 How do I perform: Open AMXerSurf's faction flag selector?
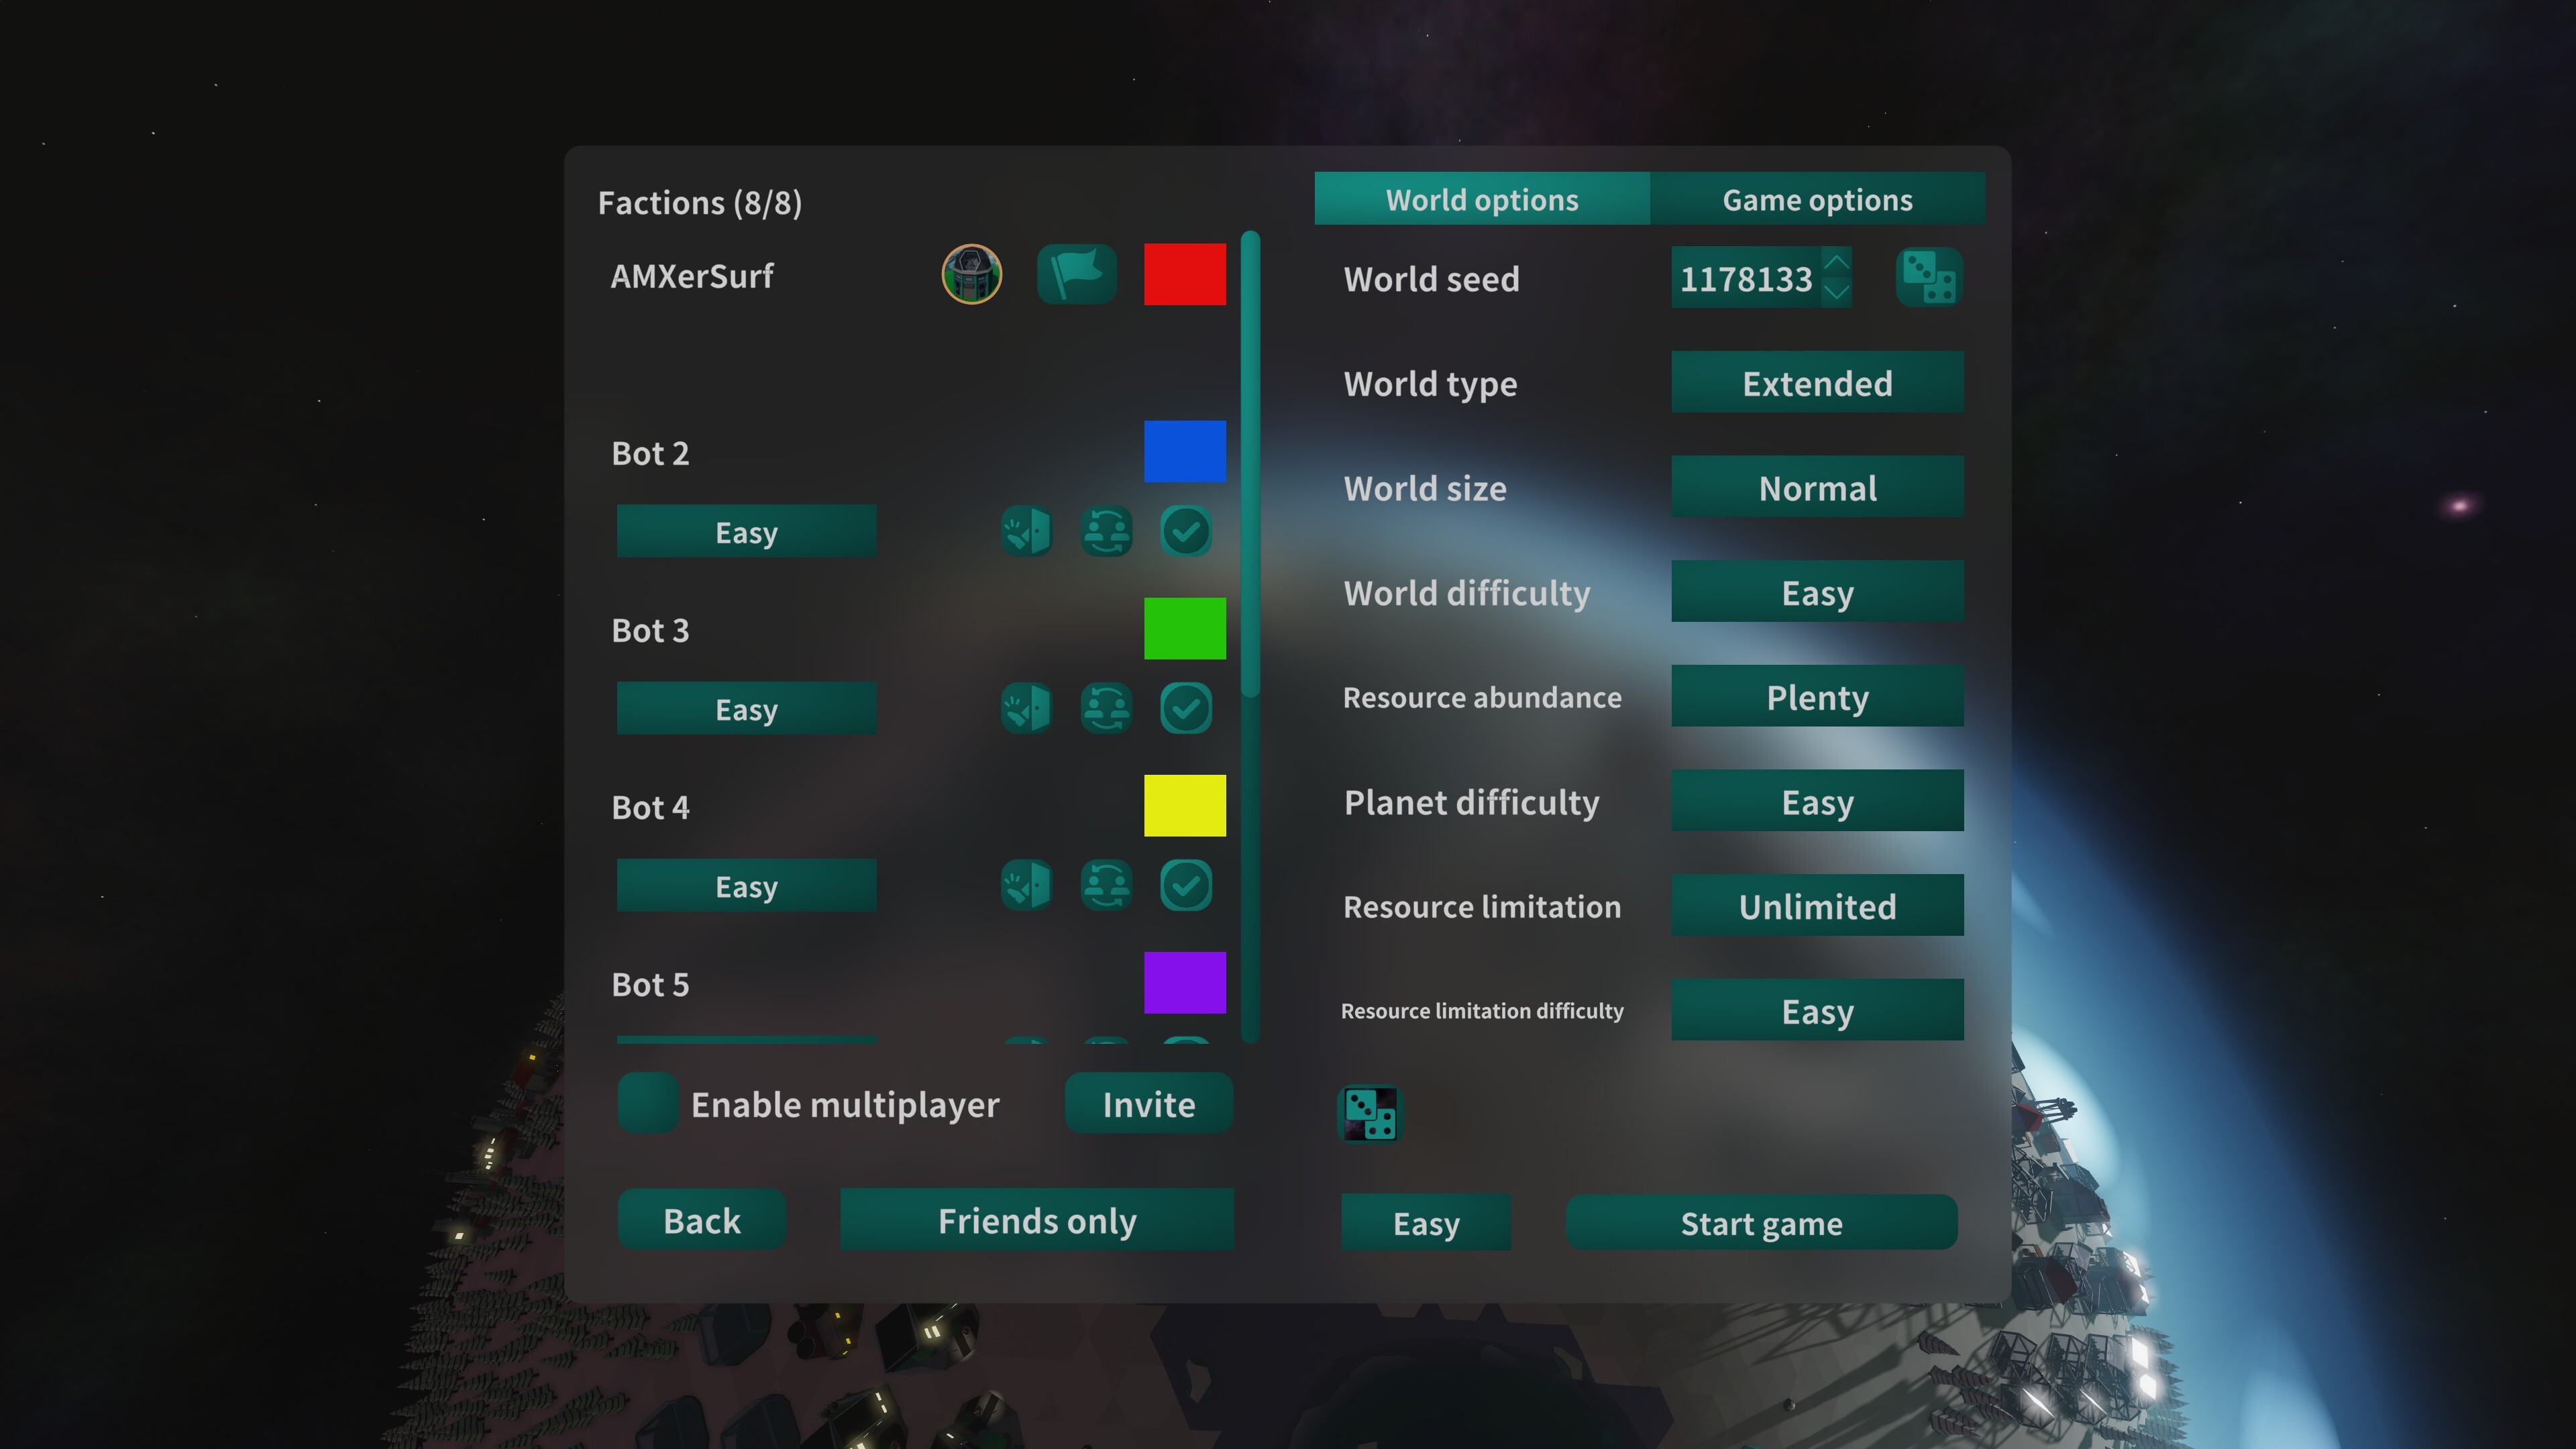tap(1076, 274)
